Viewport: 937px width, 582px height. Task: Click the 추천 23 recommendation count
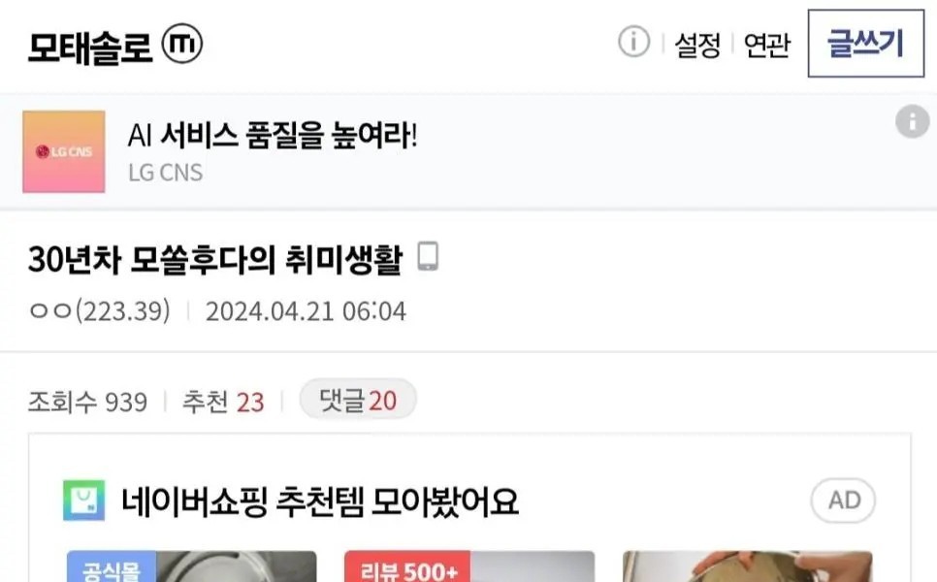pos(223,402)
